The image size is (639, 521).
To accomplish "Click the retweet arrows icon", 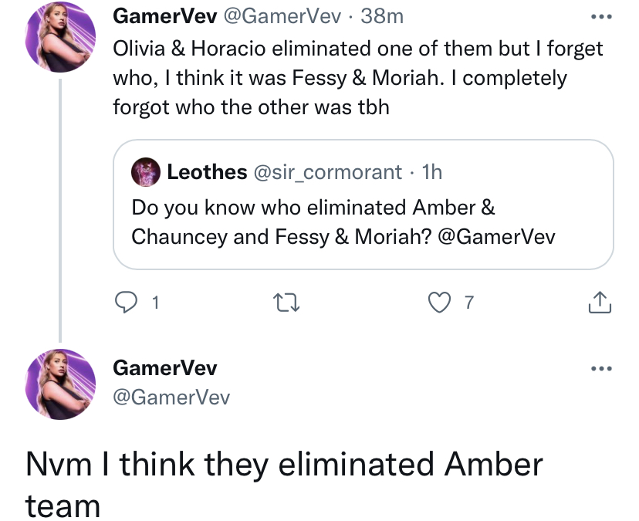I will [x=286, y=303].
